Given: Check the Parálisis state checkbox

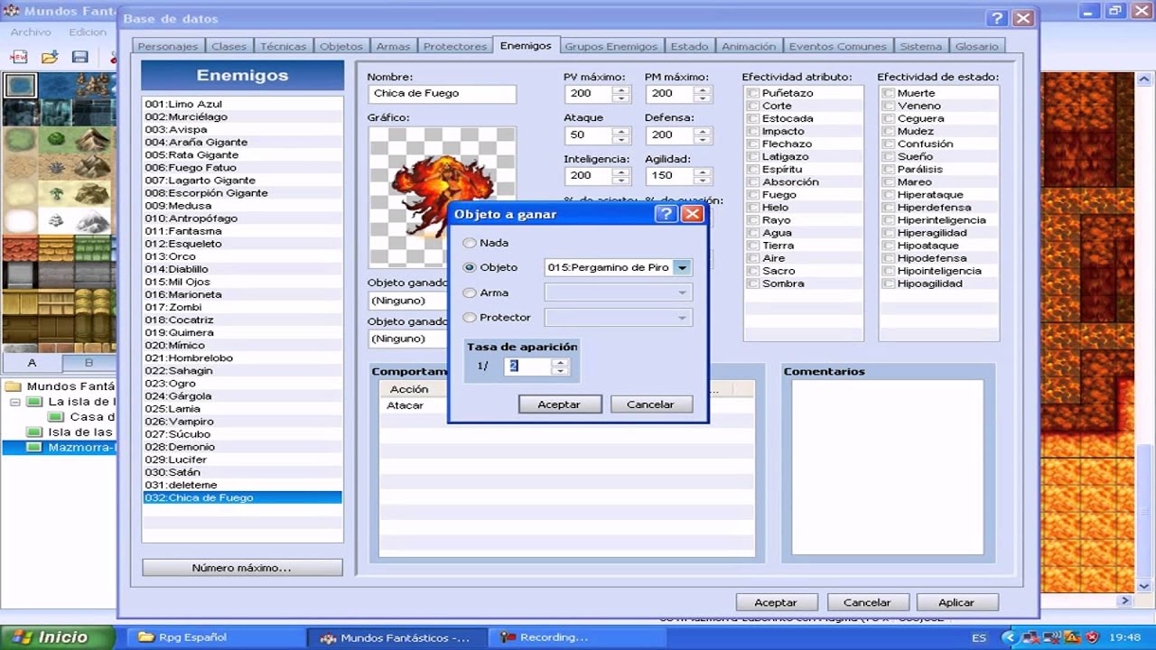Looking at the screenshot, I should (x=889, y=169).
